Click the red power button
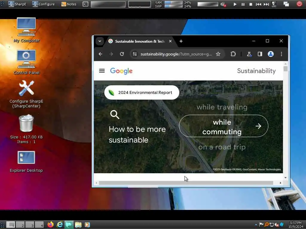The image size is (306, 229). coord(299,4)
